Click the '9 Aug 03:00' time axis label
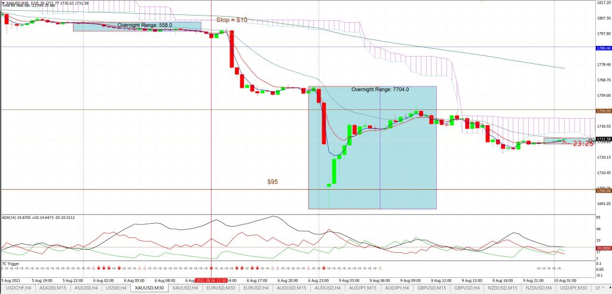Image resolution: width=612 pixels, height=294 pixels. coord(348,280)
